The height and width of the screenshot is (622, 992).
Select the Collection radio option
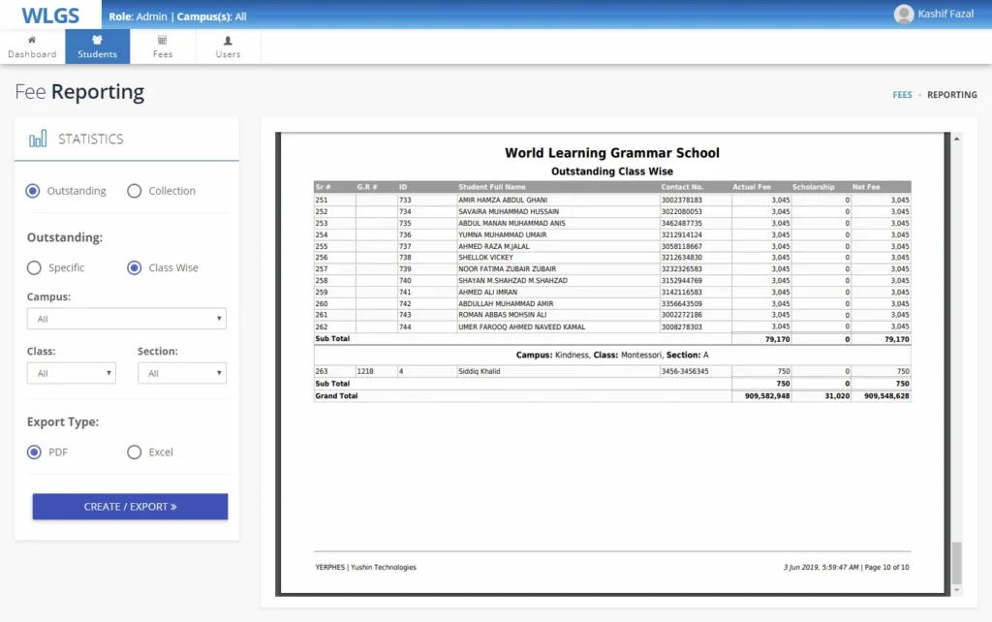[135, 191]
